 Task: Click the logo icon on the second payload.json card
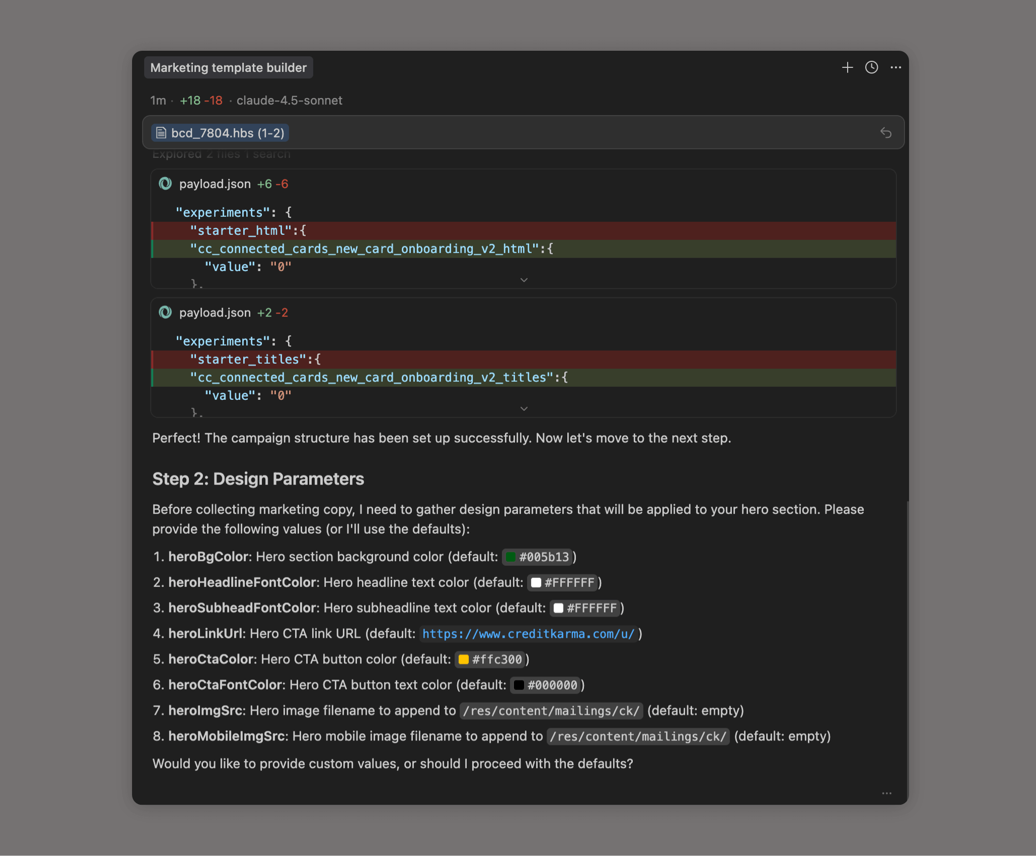pos(166,312)
